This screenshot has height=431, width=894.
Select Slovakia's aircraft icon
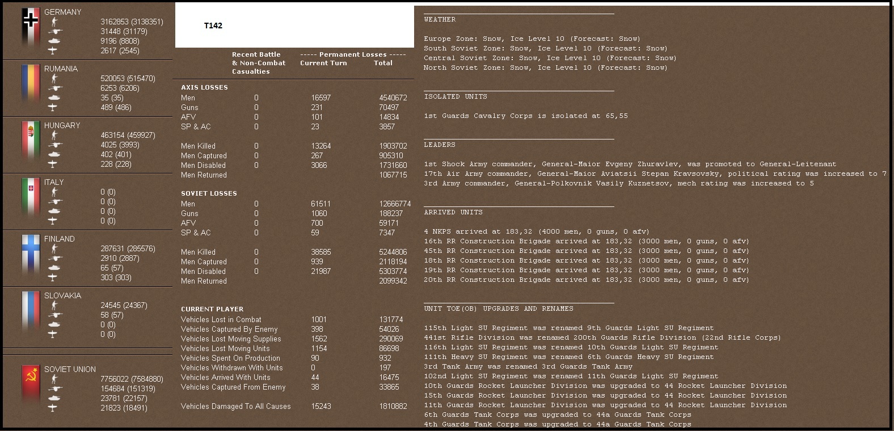pos(53,334)
